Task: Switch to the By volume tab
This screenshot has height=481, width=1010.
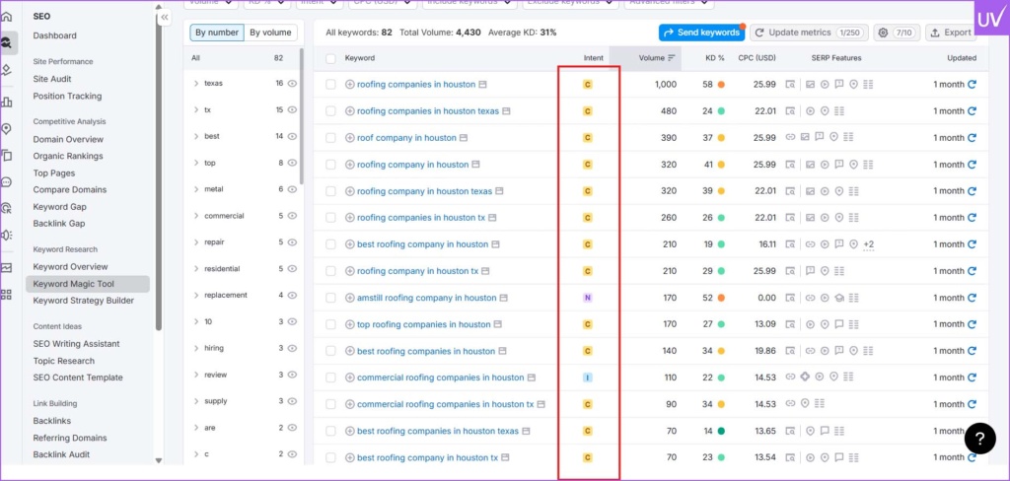Action: (270, 33)
